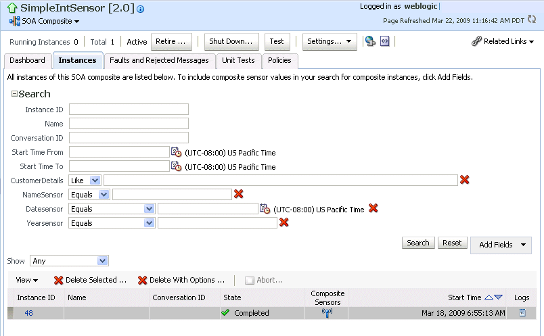Image resolution: width=544 pixels, height=336 pixels.
Task: Click the Abort toolbar item
Action: (264, 280)
